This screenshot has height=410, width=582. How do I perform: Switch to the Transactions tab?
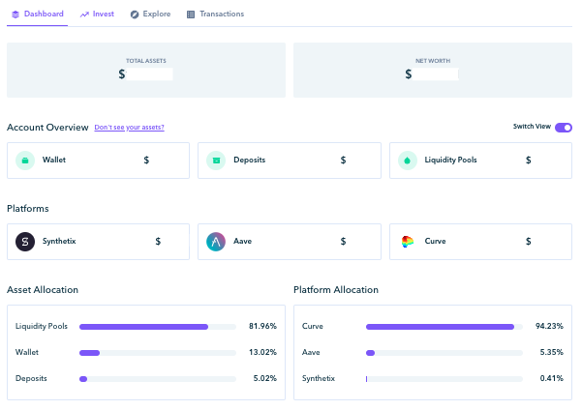point(216,15)
